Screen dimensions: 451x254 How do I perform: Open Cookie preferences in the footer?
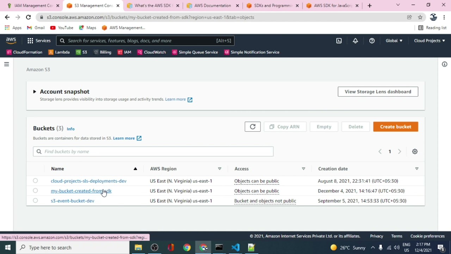tap(427, 236)
